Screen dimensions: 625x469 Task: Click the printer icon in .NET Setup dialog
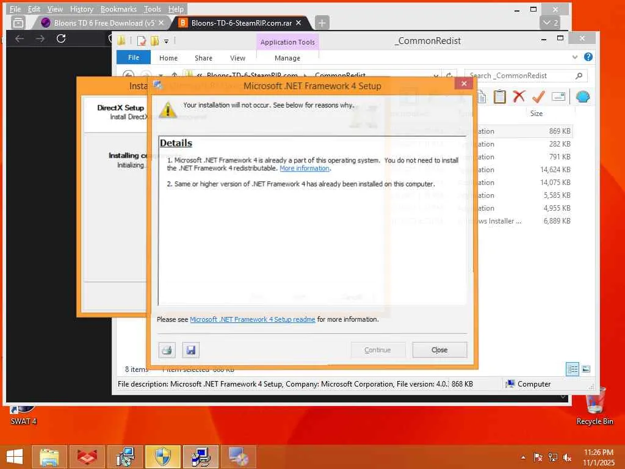167,350
